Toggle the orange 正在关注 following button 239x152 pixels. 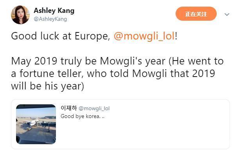[196, 14]
